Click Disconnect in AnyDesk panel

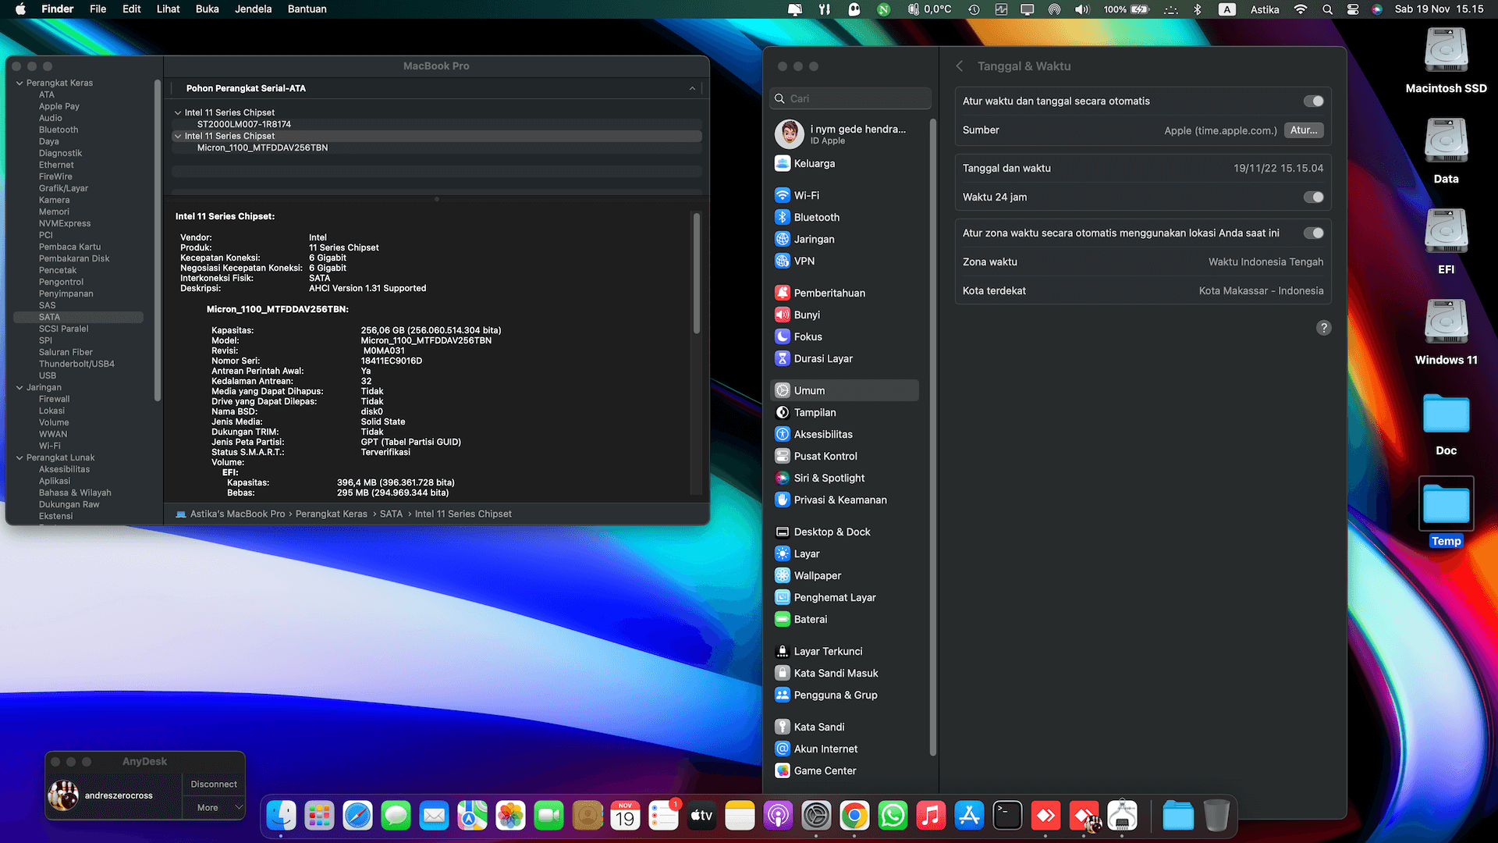[x=214, y=784]
